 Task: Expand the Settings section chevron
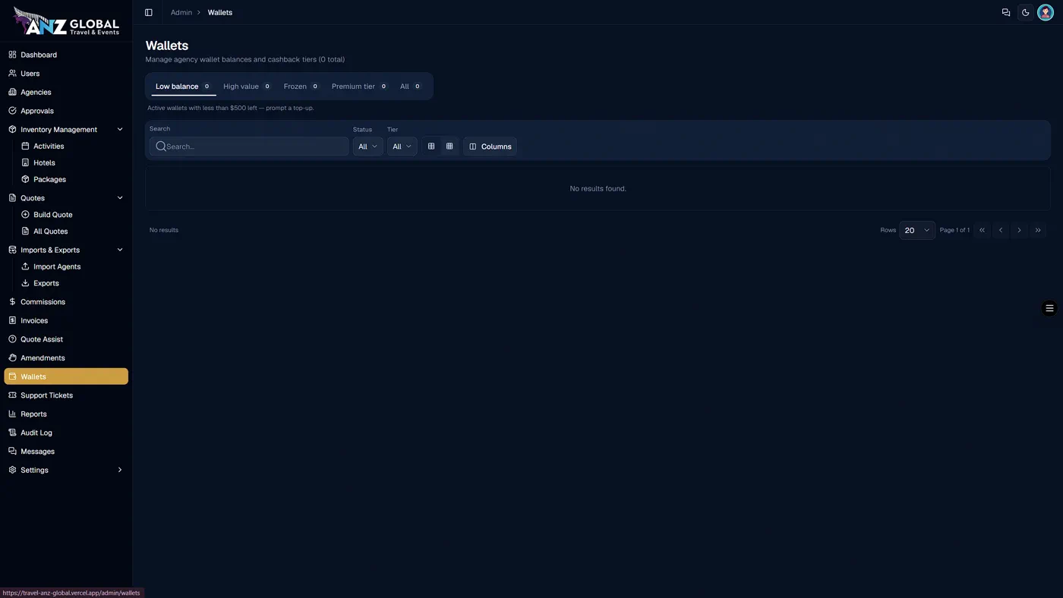click(x=120, y=471)
